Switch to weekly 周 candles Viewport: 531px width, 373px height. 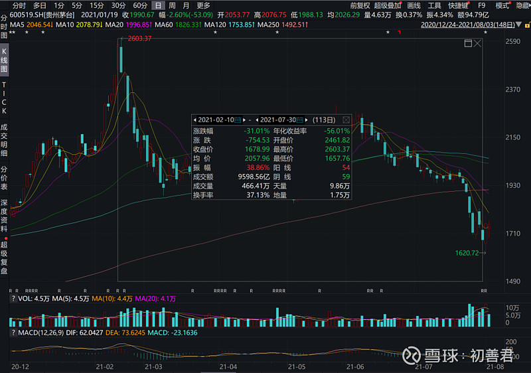[x=172, y=5]
